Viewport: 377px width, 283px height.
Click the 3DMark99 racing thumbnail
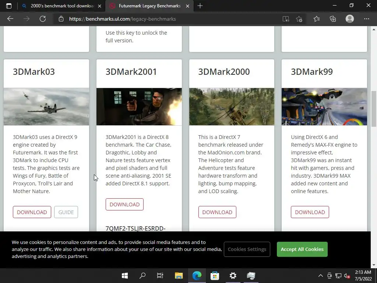324,106
